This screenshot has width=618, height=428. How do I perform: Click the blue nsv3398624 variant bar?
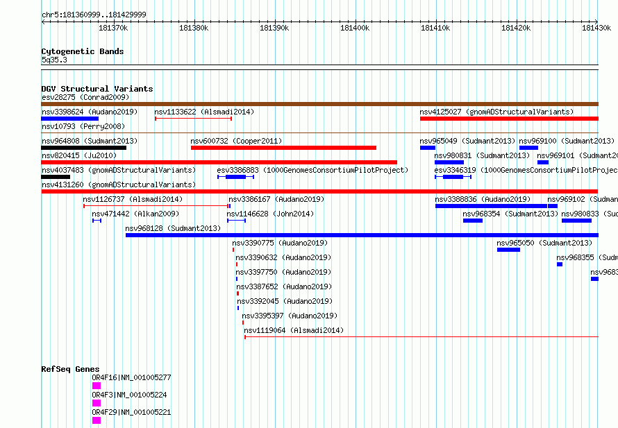(x=69, y=119)
